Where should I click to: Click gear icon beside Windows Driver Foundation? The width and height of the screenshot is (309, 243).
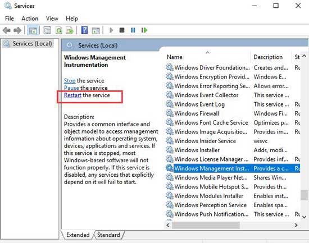169,67
